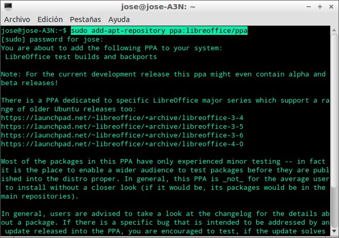
Task: Click "LibreOffice test builds and backports" text
Action: tap(81, 57)
